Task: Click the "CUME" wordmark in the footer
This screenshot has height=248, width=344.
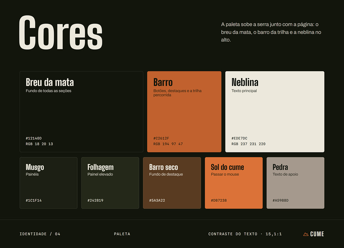Action: (317, 234)
